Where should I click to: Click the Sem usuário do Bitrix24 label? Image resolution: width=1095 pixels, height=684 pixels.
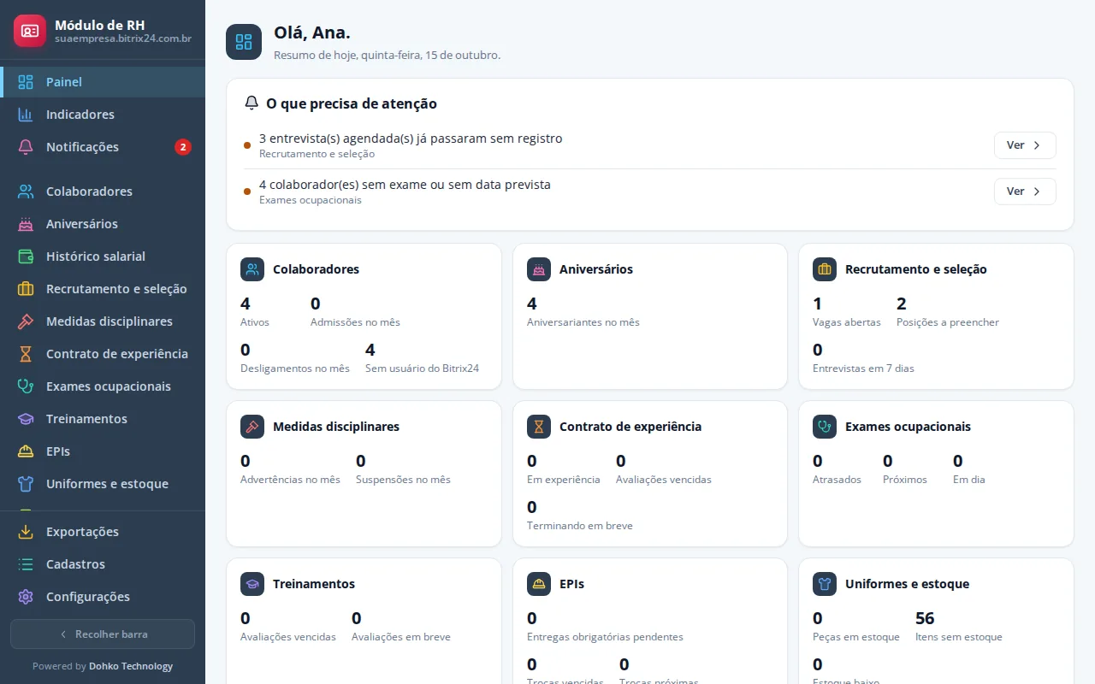click(x=422, y=369)
